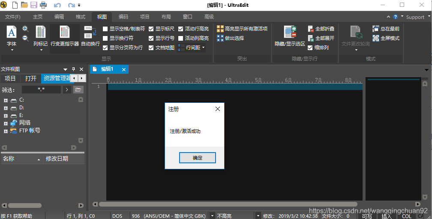Switch to the 主页 ribbon tab
Screen dimensions: 432x219
click(x=38, y=17)
